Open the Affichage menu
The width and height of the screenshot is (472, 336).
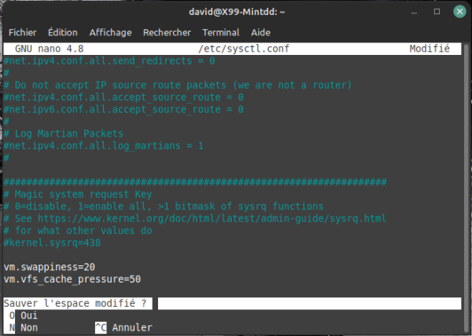click(111, 33)
